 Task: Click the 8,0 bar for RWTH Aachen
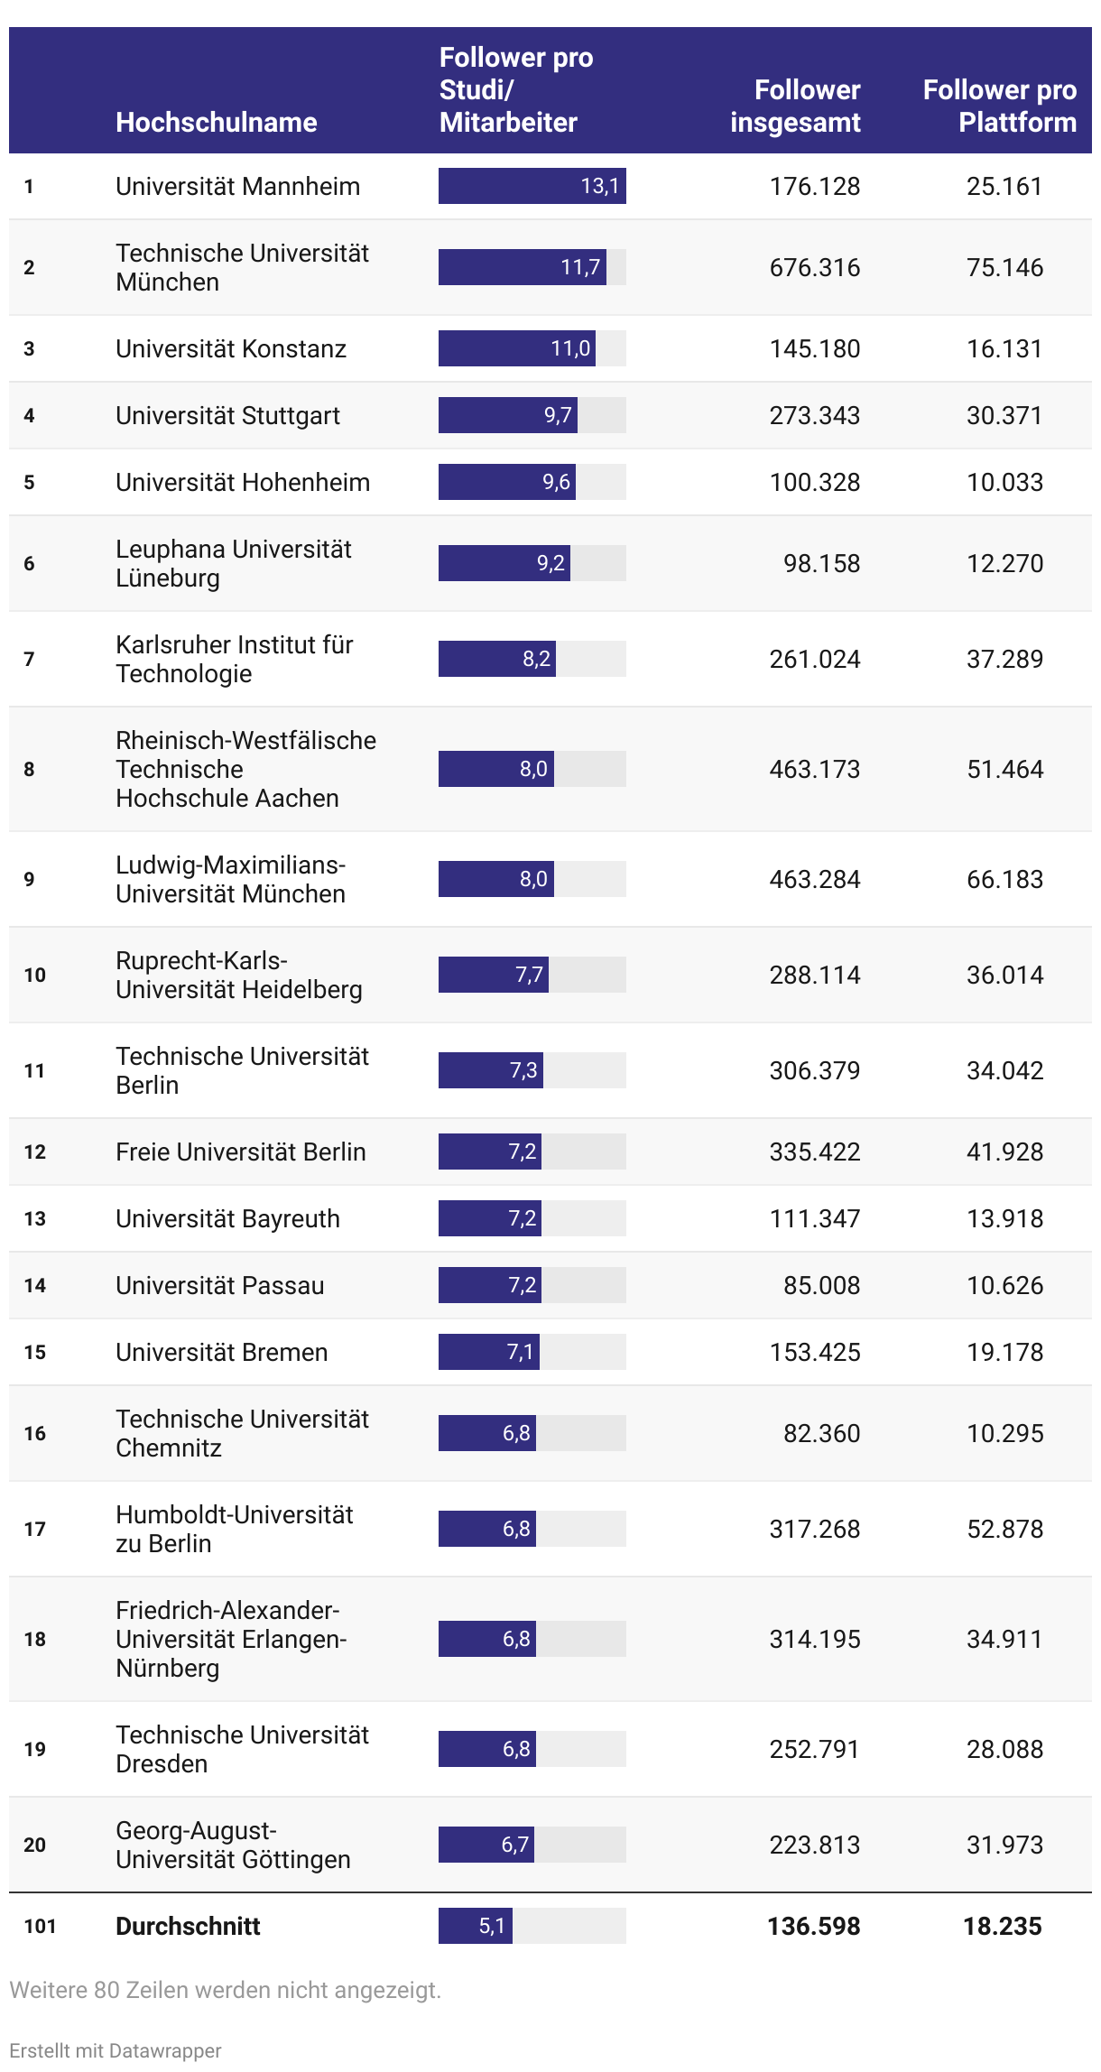(496, 769)
